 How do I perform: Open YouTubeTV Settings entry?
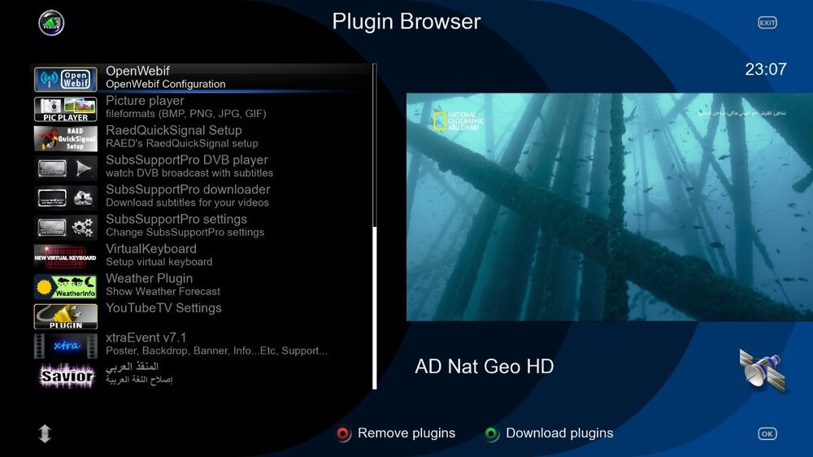[202, 315]
